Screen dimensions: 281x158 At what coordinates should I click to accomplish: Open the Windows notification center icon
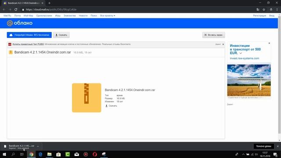275,154
